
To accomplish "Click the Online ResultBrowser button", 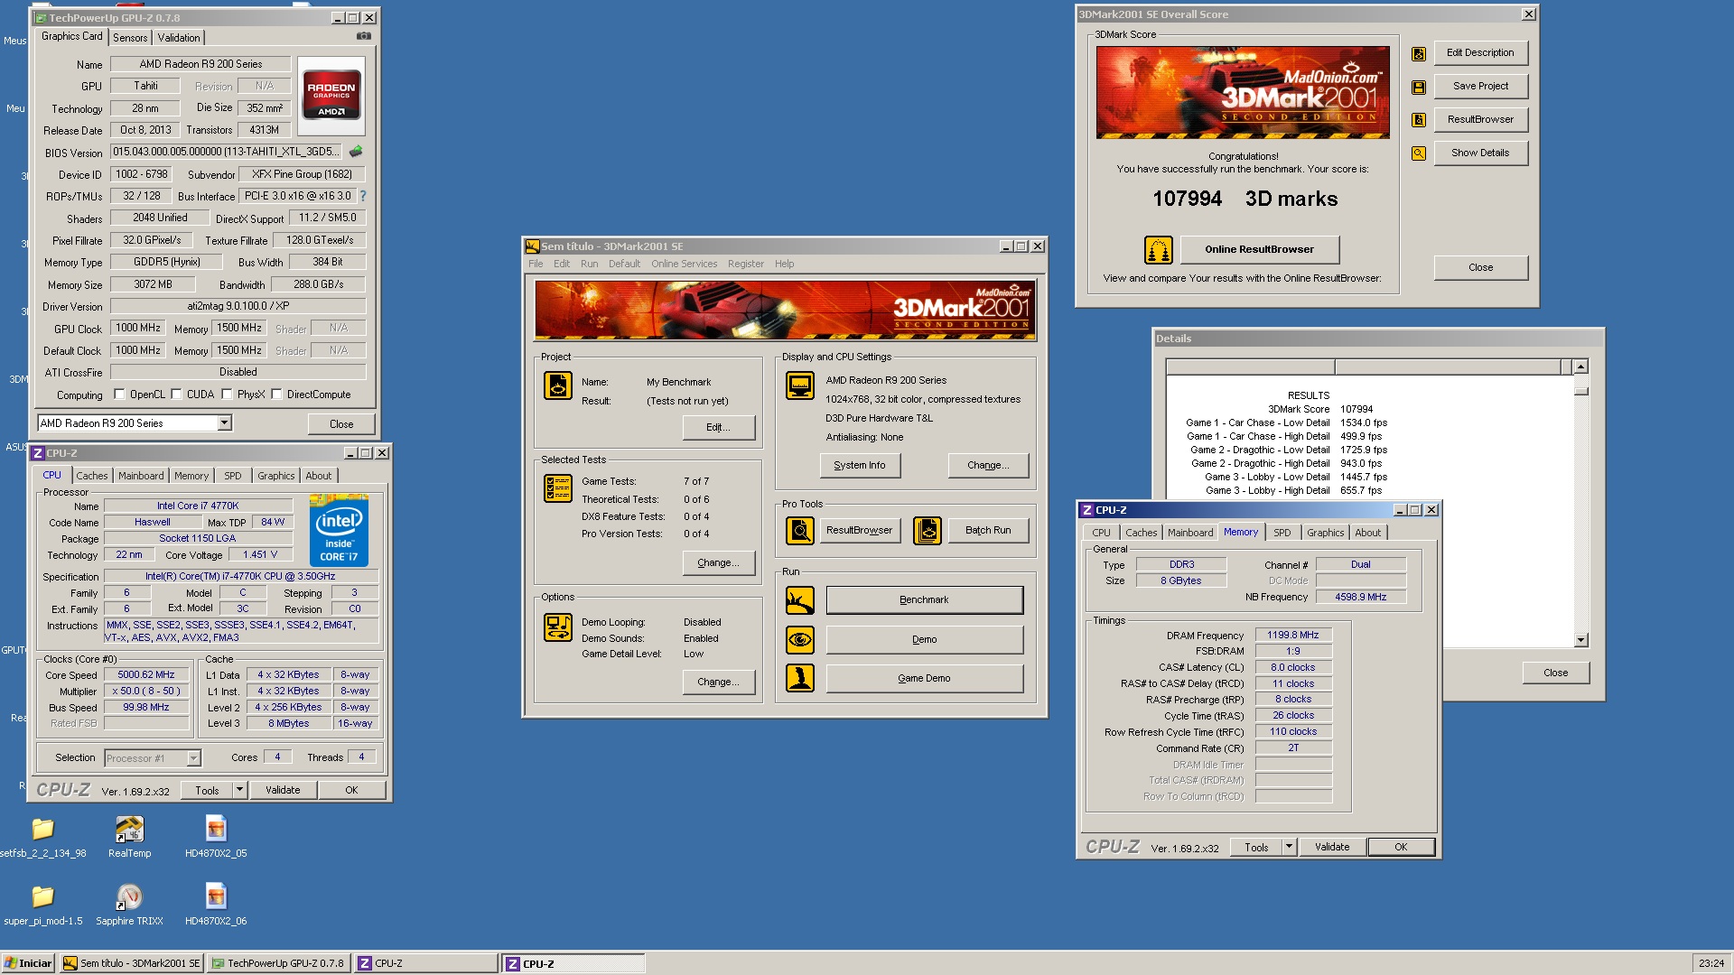I will point(1259,249).
